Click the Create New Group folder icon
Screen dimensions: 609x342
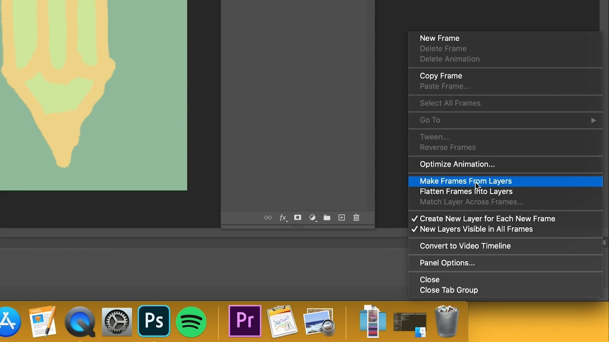click(x=327, y=218)
